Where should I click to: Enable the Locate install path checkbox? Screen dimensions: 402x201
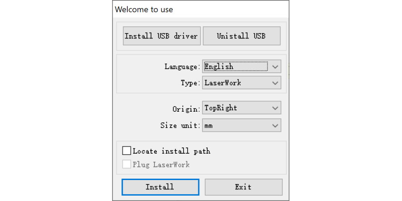pyautogui.click(x=127, y=151)
